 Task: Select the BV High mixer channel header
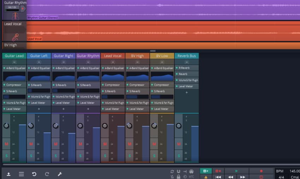click(137, 56)
